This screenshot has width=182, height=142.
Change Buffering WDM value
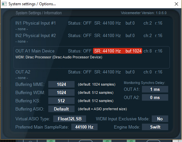point(61,92)
